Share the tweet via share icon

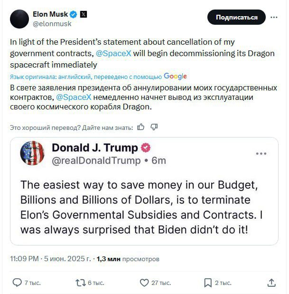[x=271, y=283]
